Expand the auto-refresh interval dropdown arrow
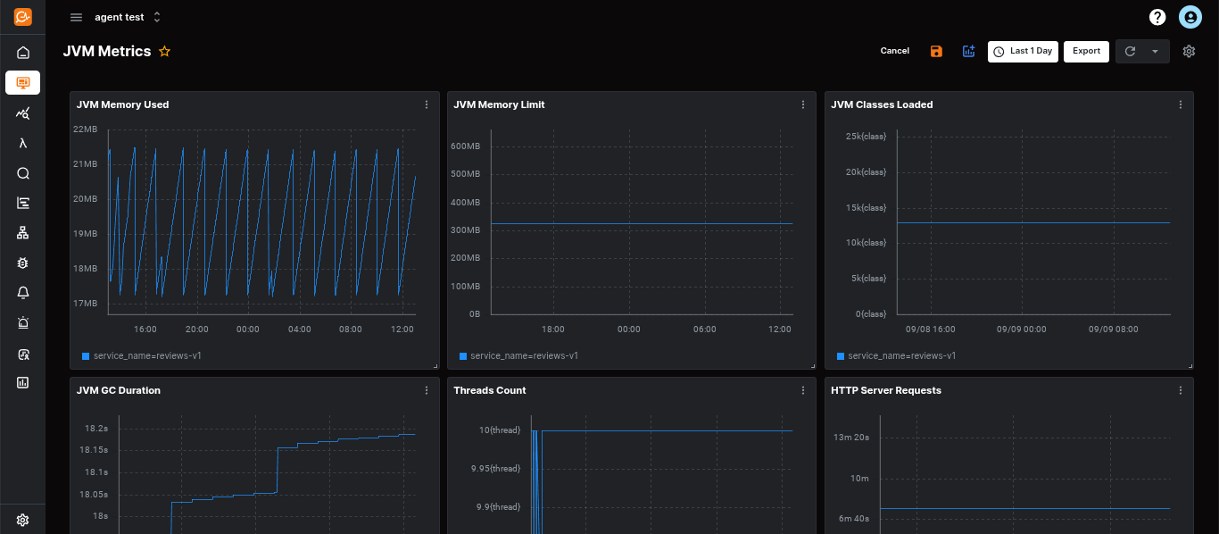1219x534 pixels. coord(1155,52)
